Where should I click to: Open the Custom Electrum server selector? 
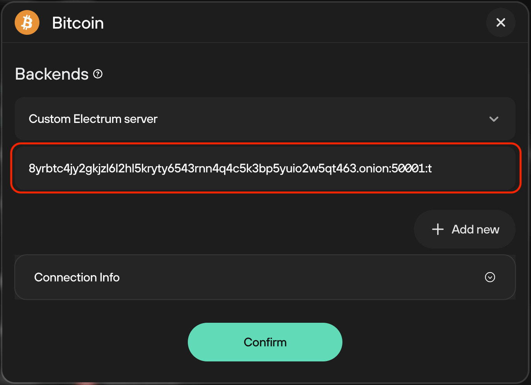265,119
